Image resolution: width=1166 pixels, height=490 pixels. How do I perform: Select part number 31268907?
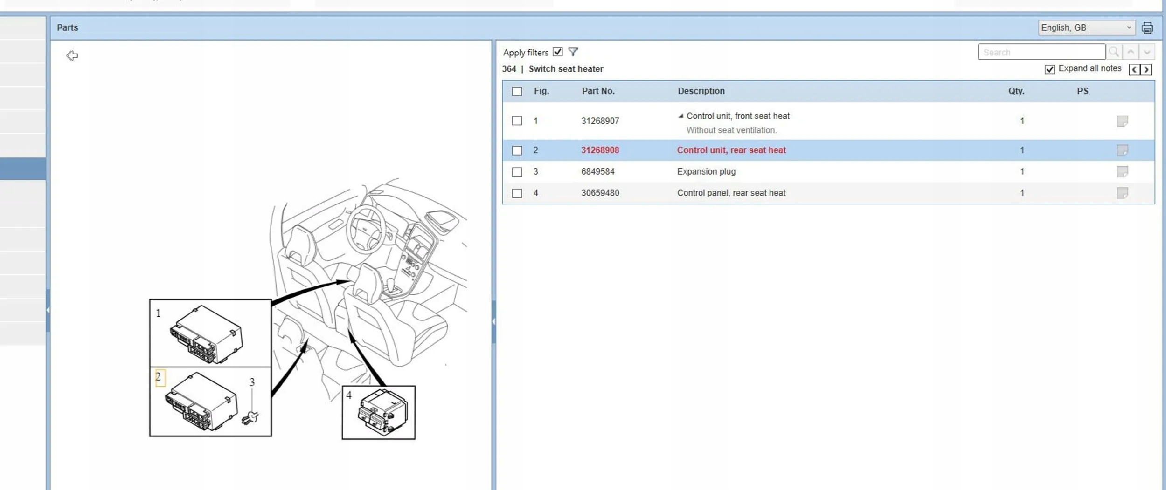[600, 121]
